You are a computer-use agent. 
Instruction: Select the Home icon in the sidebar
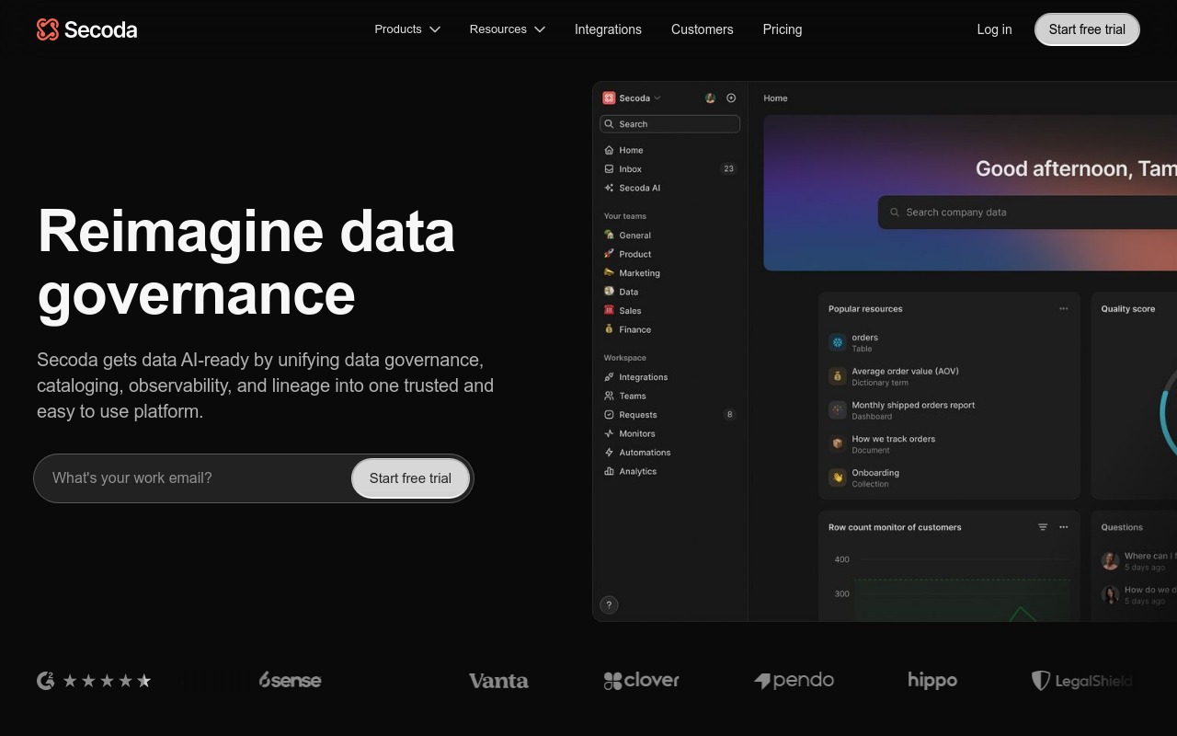click(x=609, y=150)
